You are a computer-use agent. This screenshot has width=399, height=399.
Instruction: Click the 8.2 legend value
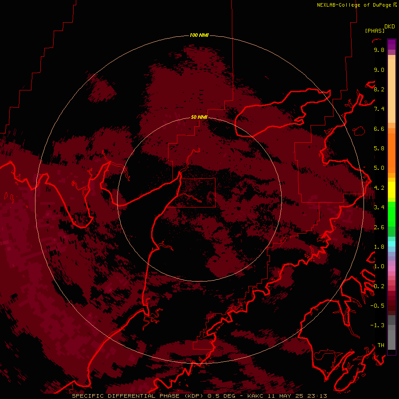(379, 89)
